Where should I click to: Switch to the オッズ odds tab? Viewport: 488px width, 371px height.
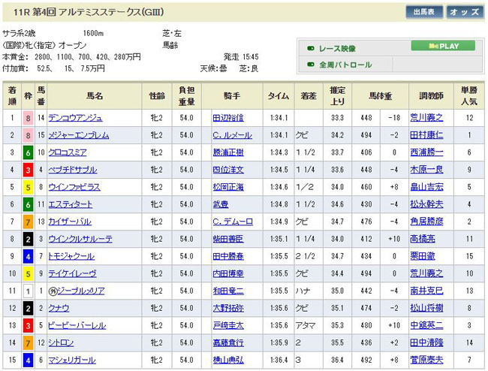[465, 12]
